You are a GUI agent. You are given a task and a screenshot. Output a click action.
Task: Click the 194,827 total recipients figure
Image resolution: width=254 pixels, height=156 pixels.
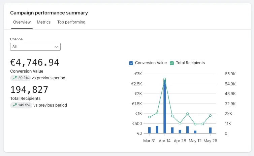tap(29, 90)
